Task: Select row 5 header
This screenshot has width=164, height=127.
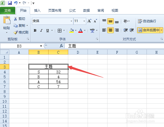Action: tap(5, 77)
